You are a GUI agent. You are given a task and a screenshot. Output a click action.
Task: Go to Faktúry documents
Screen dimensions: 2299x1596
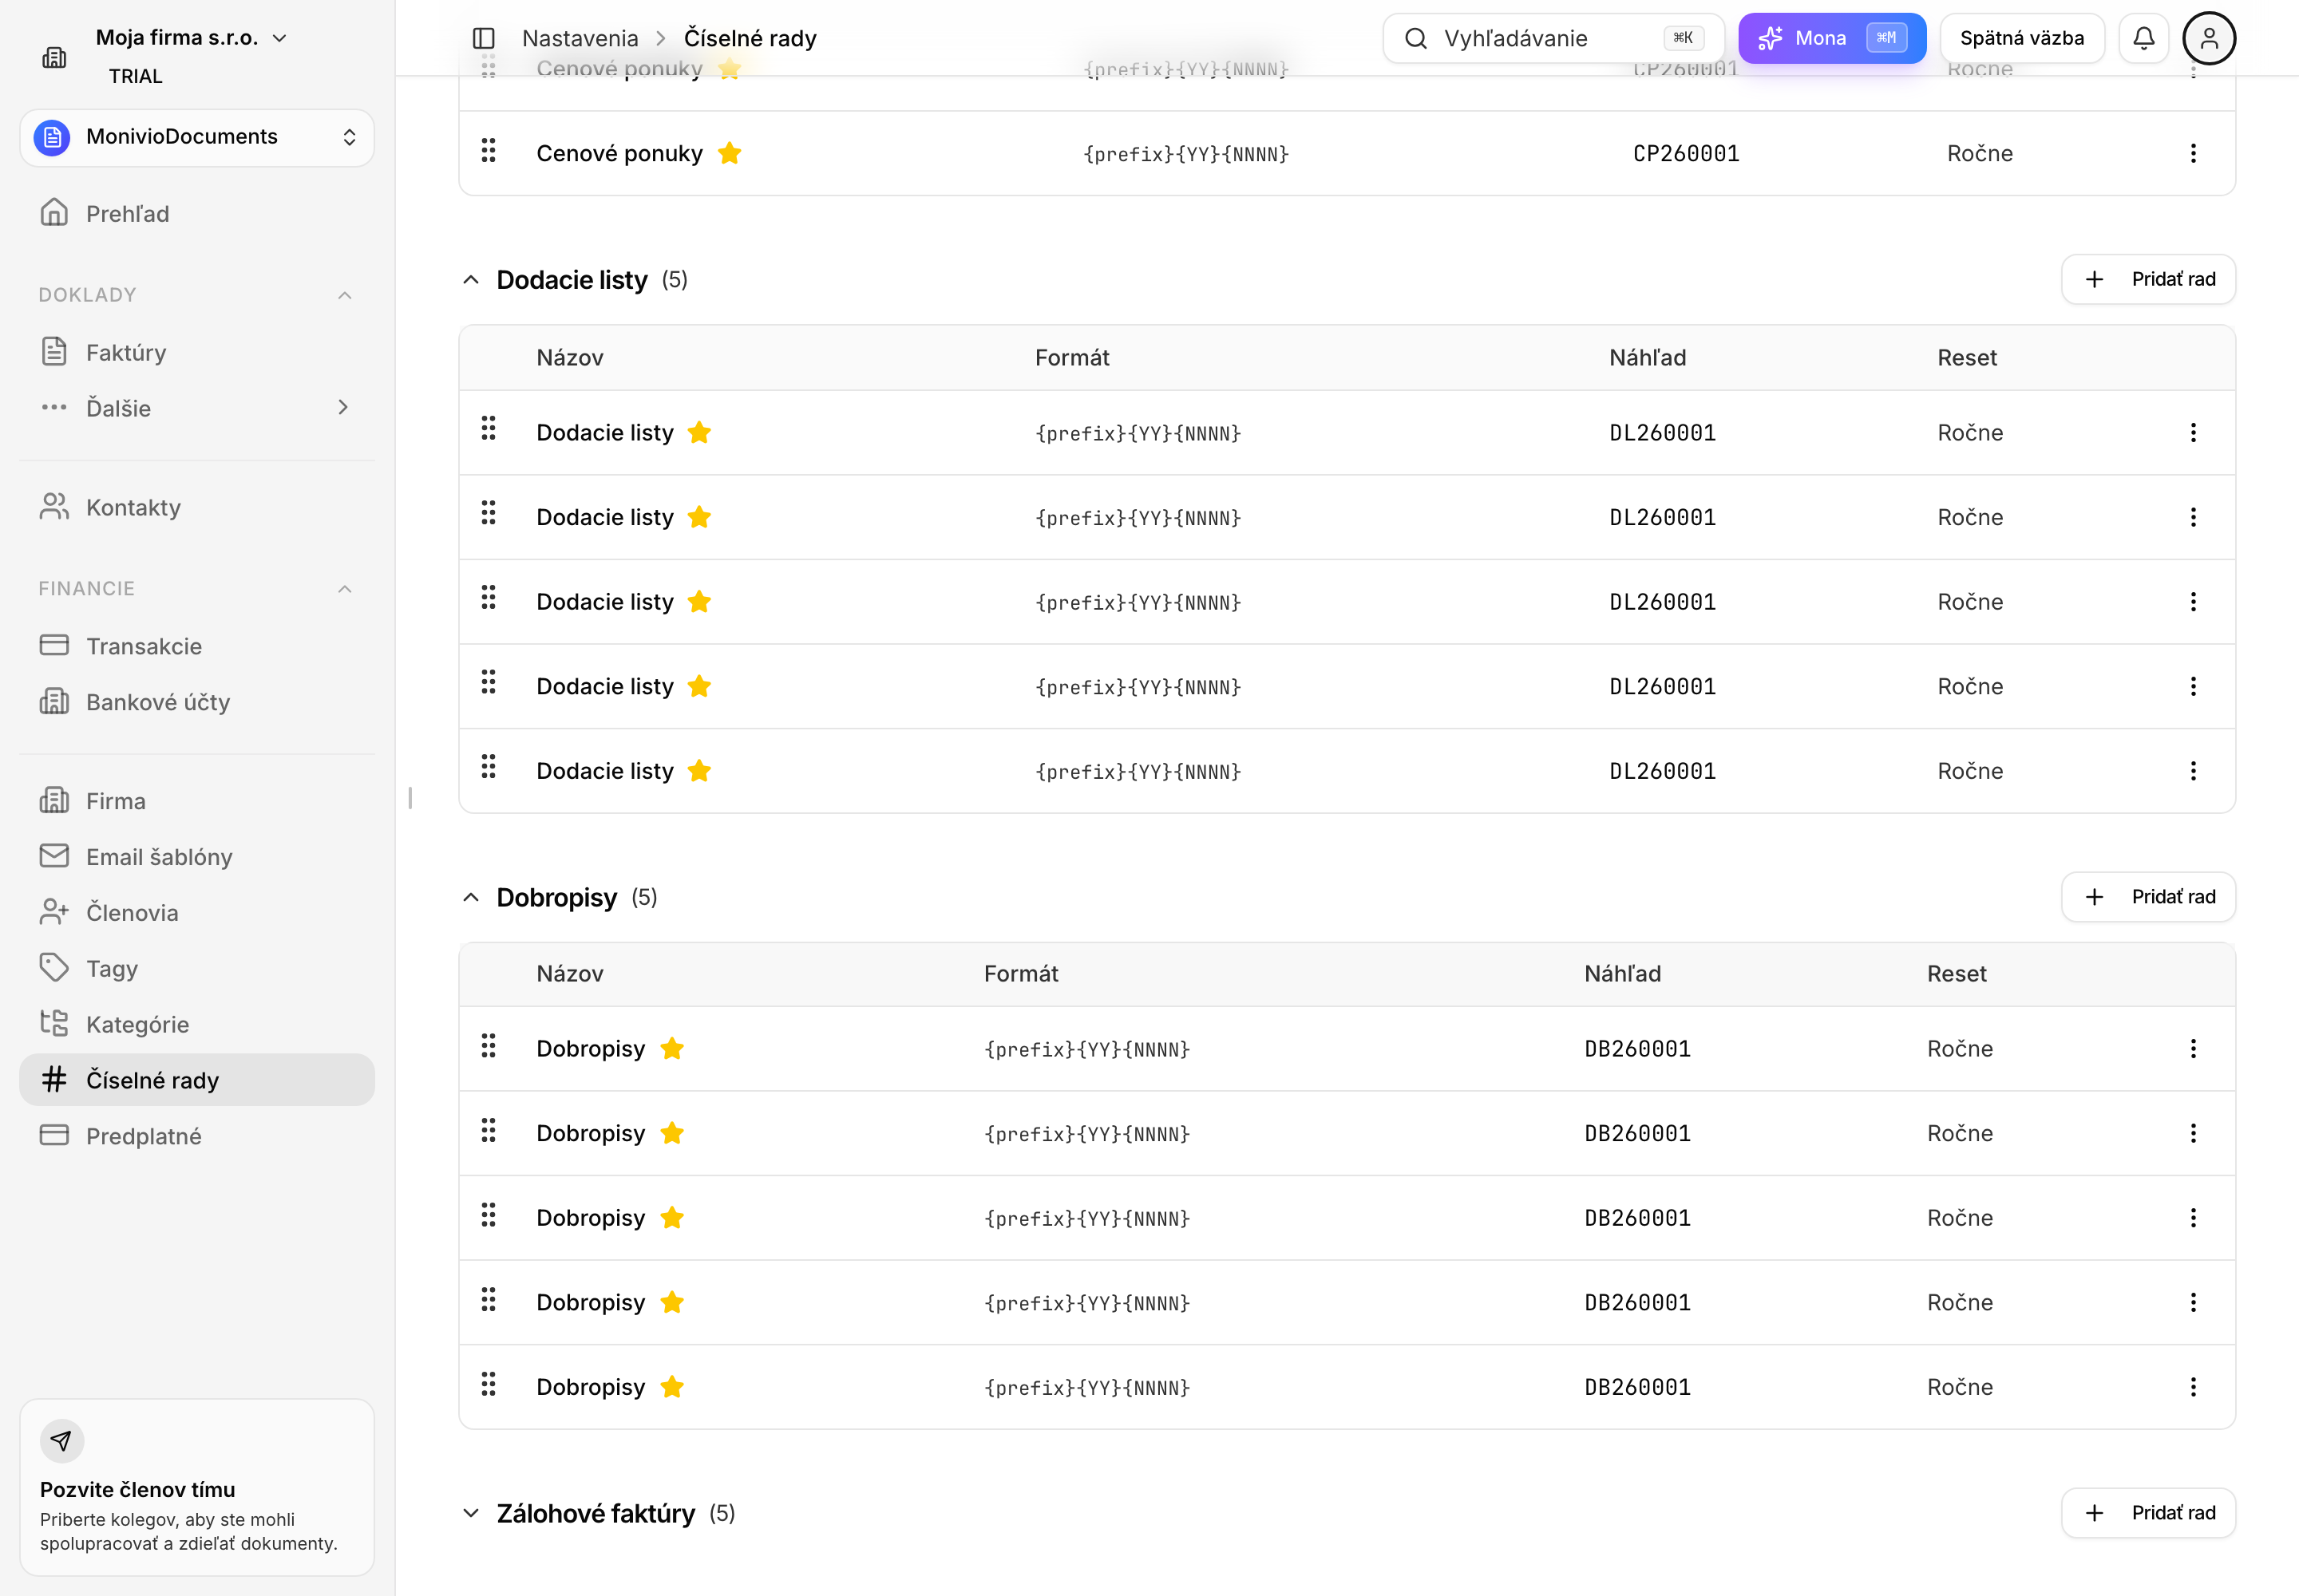pos(197,352)
